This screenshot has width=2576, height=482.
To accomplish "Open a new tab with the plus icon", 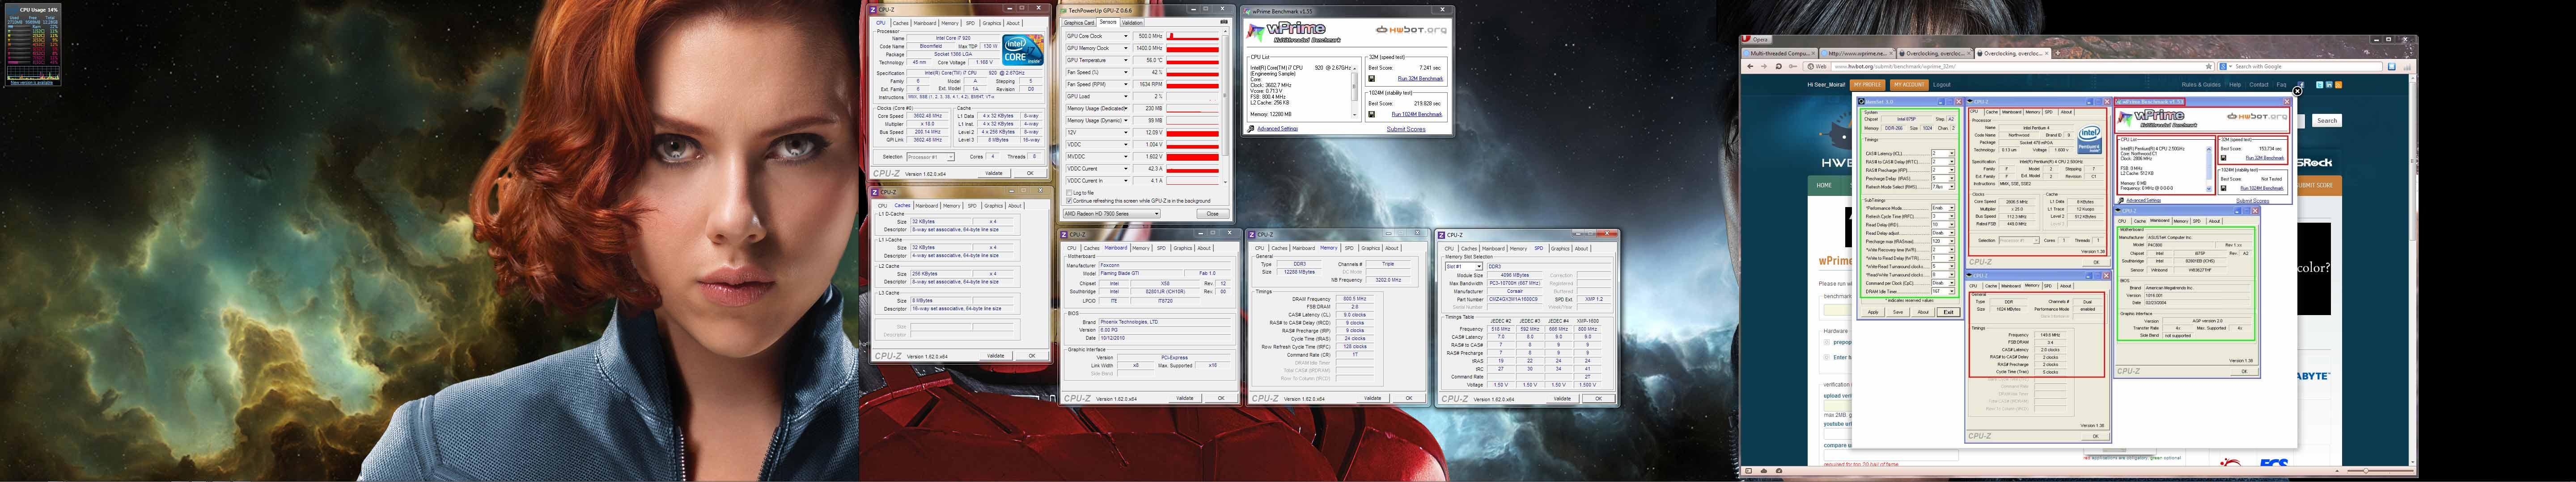I will (x=2058, y=53).
